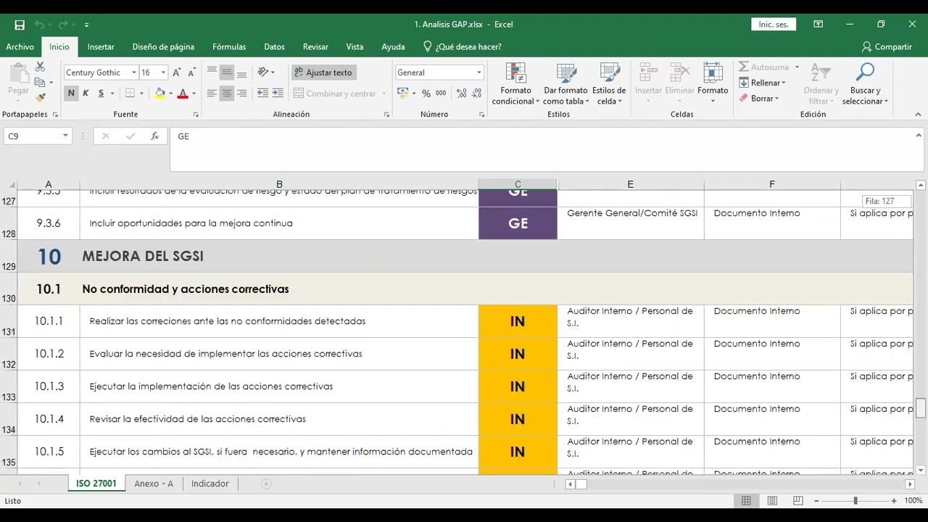The height and width of the screenshot is (522, 928).
Task: Open the General number format dropdown
Action: click(478, 72)
